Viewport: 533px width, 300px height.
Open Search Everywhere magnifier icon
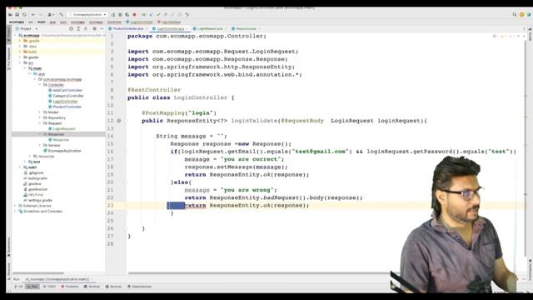pos(515,15)
